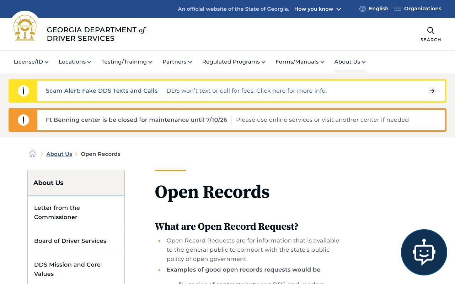Click the orange exclamation alert icon
The height and width of the screenshot is (284, 455).
click(23, 120)
